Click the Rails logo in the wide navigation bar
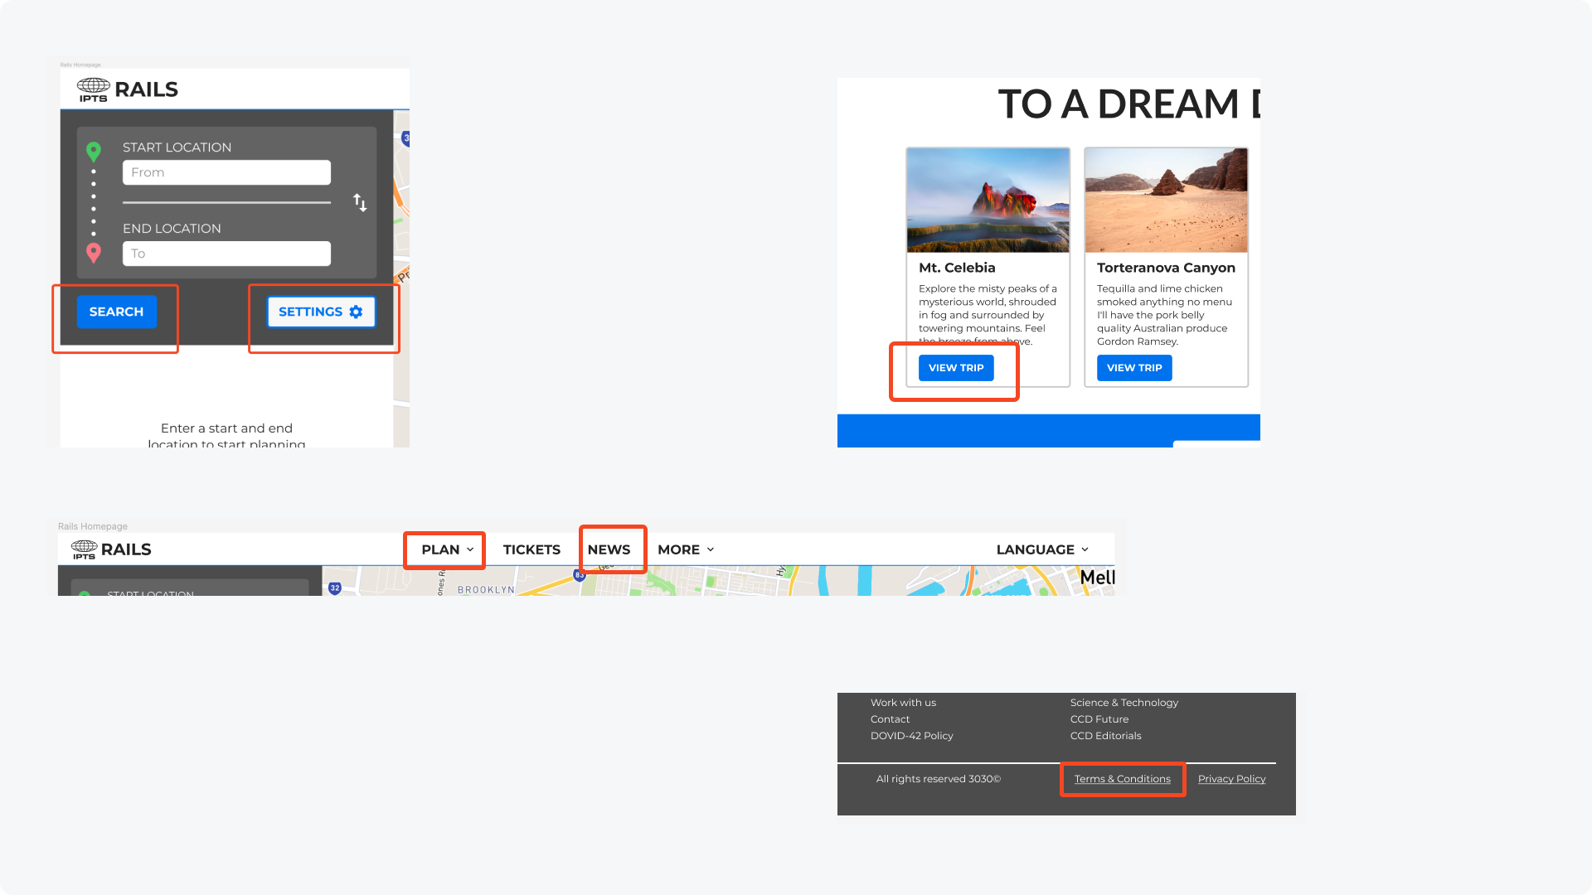 coord(111,549)
